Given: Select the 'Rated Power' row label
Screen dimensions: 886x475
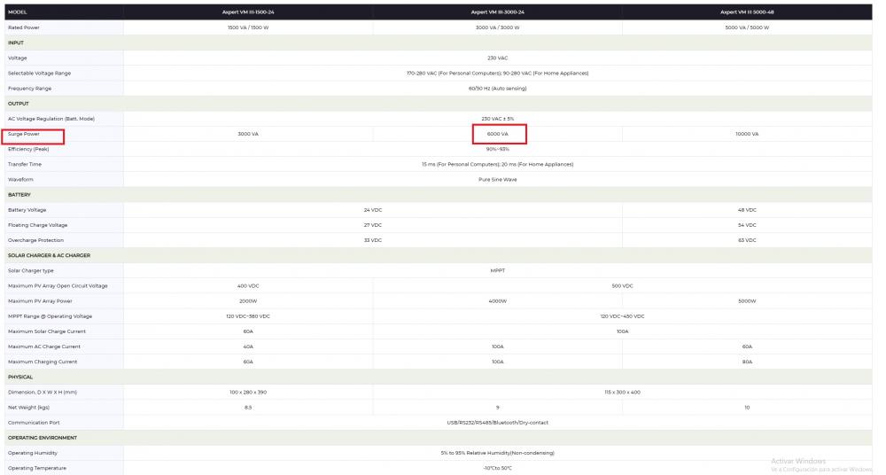Looking at the screenshot, I should coord(24,27).
